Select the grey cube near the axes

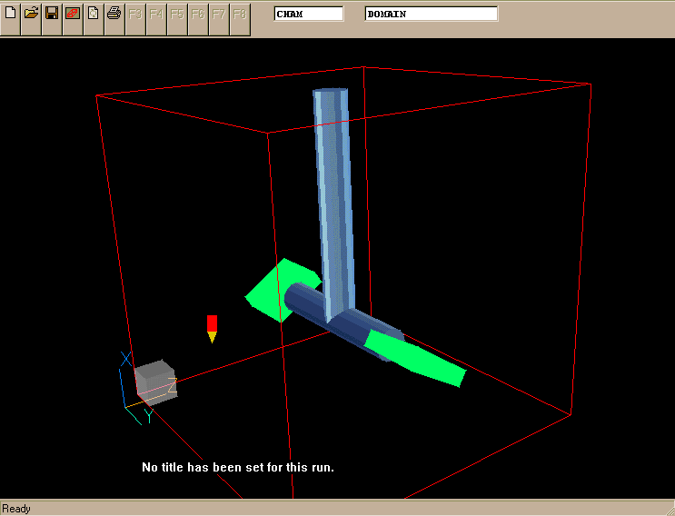point(153,381)
